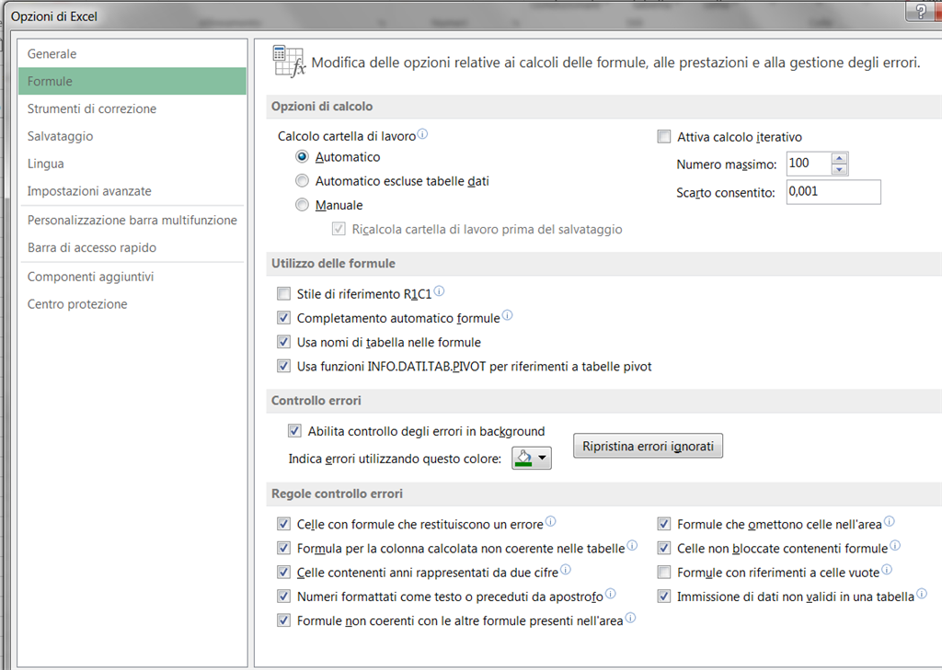
Task: Click info icon after Formule che omettono celle
Action: [890, 521]
